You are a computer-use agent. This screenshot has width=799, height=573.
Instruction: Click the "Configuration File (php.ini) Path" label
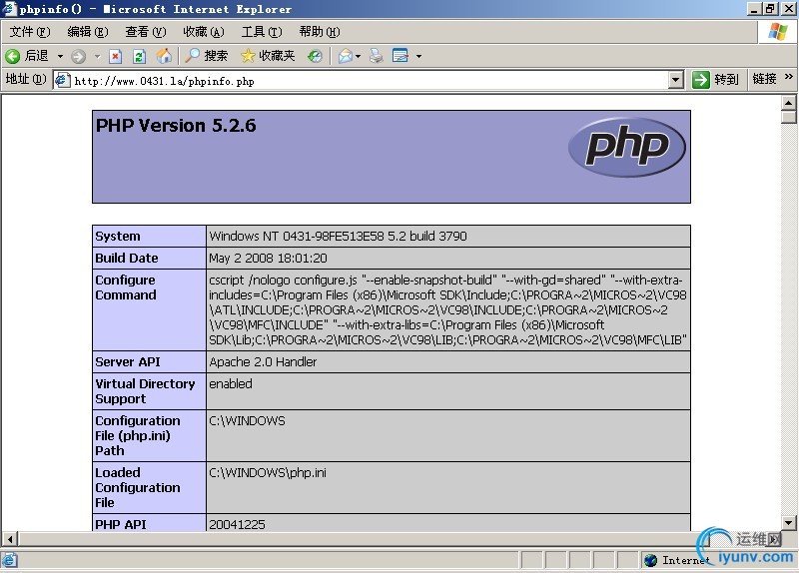[138, 435]
